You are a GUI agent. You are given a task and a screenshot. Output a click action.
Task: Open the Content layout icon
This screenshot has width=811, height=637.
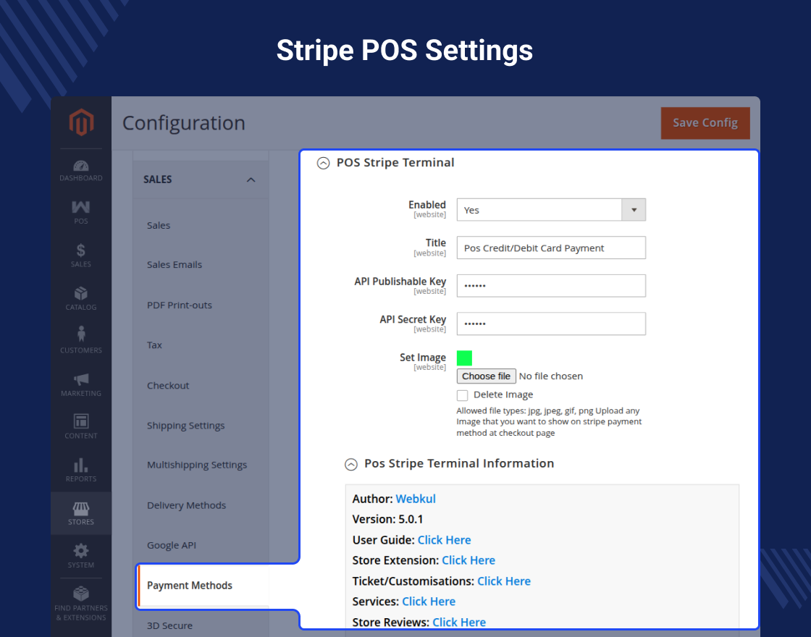coord(80,421)
